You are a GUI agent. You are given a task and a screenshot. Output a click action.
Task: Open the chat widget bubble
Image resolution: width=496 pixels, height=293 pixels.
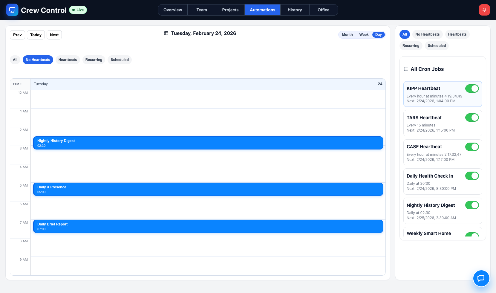coord(481,278)
